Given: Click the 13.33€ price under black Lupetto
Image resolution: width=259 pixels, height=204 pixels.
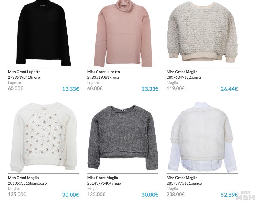Looking at the screenshot, I should 71,89.
